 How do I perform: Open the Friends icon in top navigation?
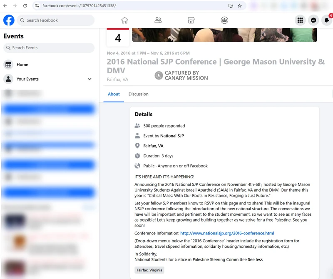coord(158,20)
